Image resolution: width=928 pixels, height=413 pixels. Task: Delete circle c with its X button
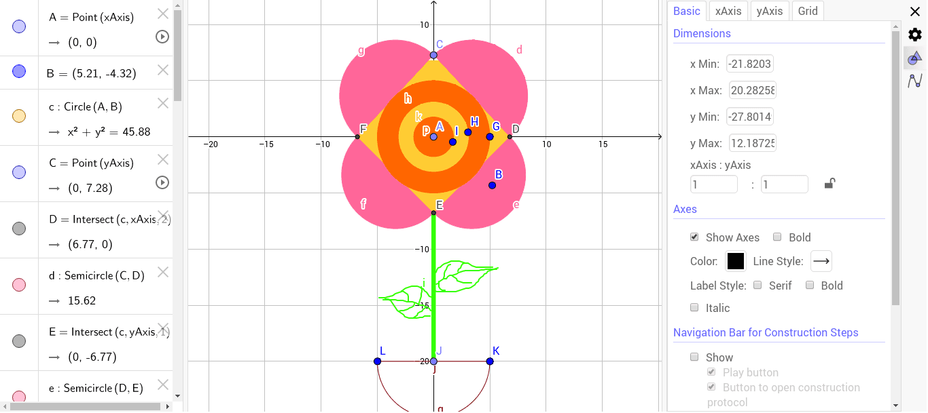(162, 103)
